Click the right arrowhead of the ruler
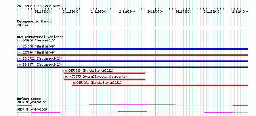The width and height of the screenshot is (256, 116). (247, 9)
